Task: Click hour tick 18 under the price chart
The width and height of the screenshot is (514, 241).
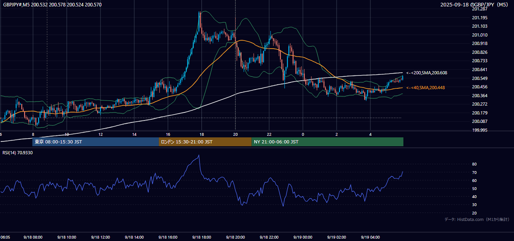Action: pyautogui.click(x=201, y=135)
